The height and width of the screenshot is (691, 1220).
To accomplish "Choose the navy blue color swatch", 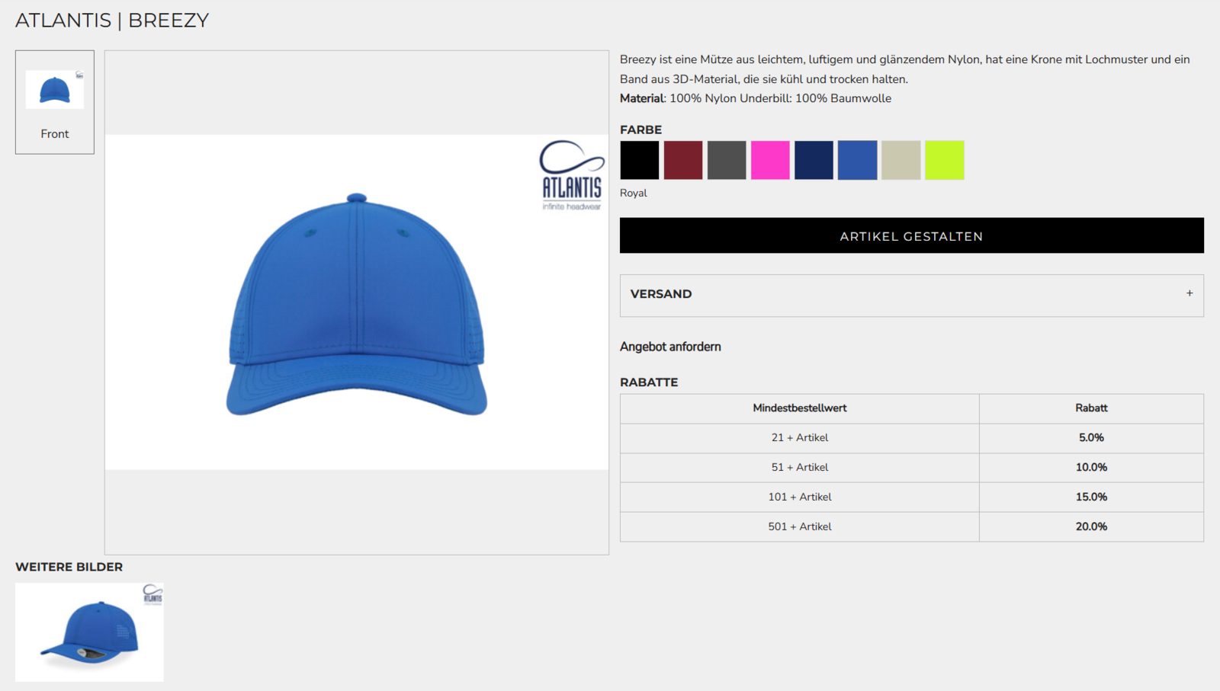I will 814,160.
